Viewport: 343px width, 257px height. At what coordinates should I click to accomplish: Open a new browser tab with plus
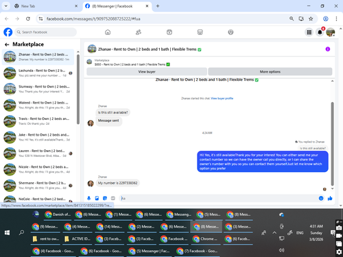pos(158,6)
